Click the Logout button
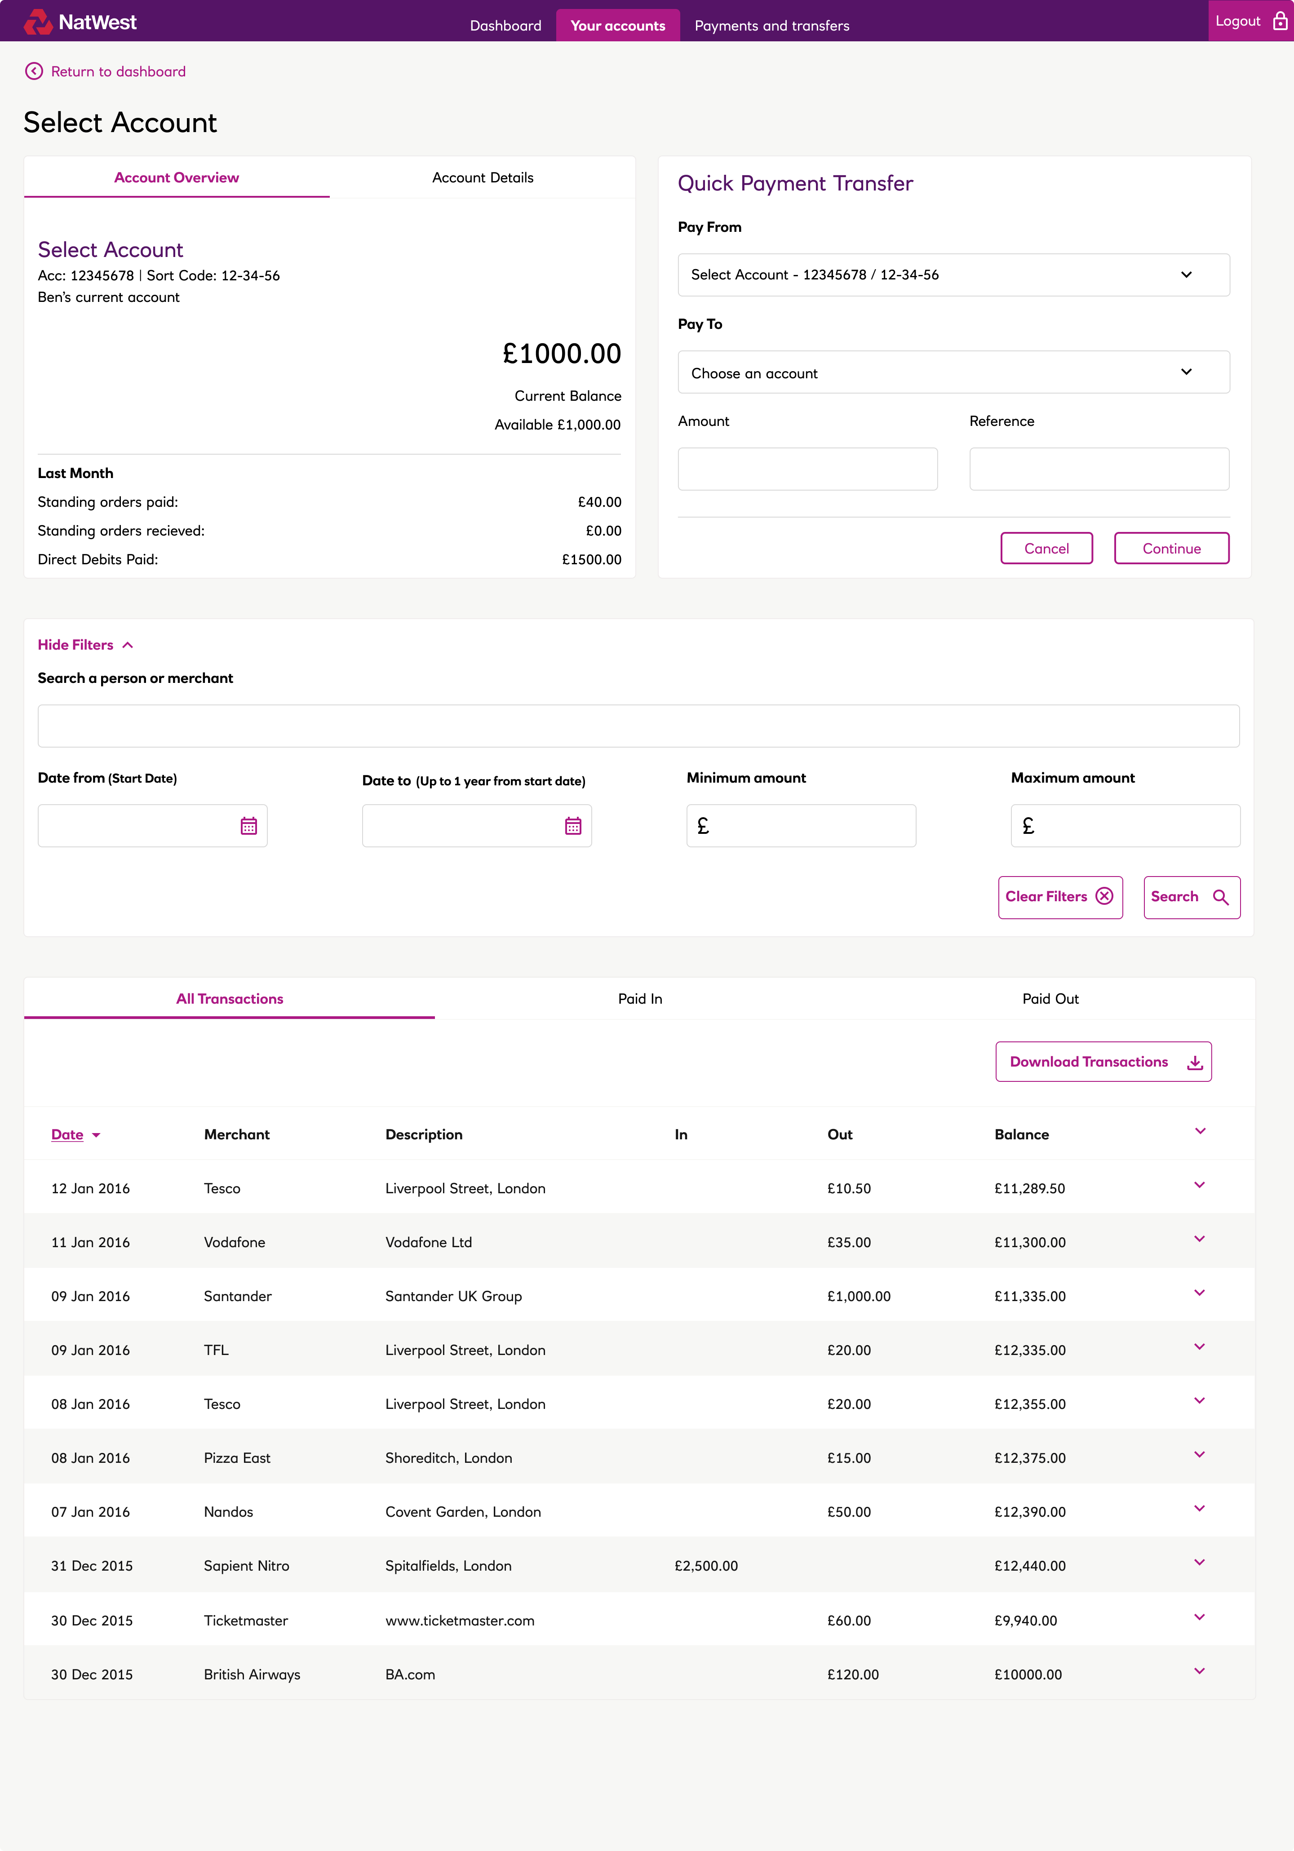This screenshot has width=1294, height=1851. [1250, 21]
